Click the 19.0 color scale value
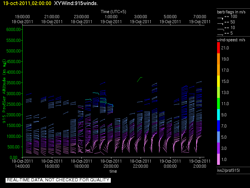The image size is (250, 188). click(x=225, y=59)
